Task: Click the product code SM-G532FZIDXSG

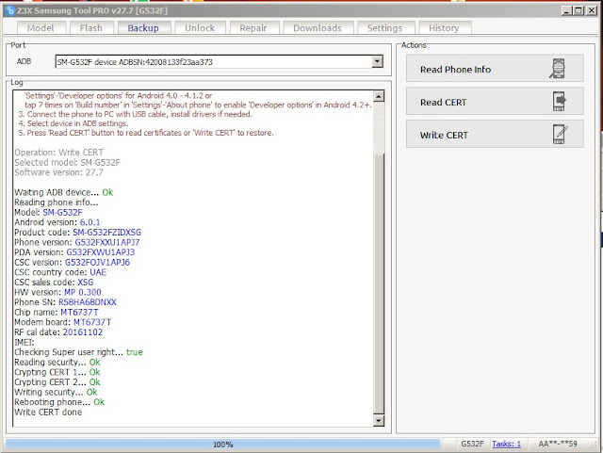Action: point(106,233)
